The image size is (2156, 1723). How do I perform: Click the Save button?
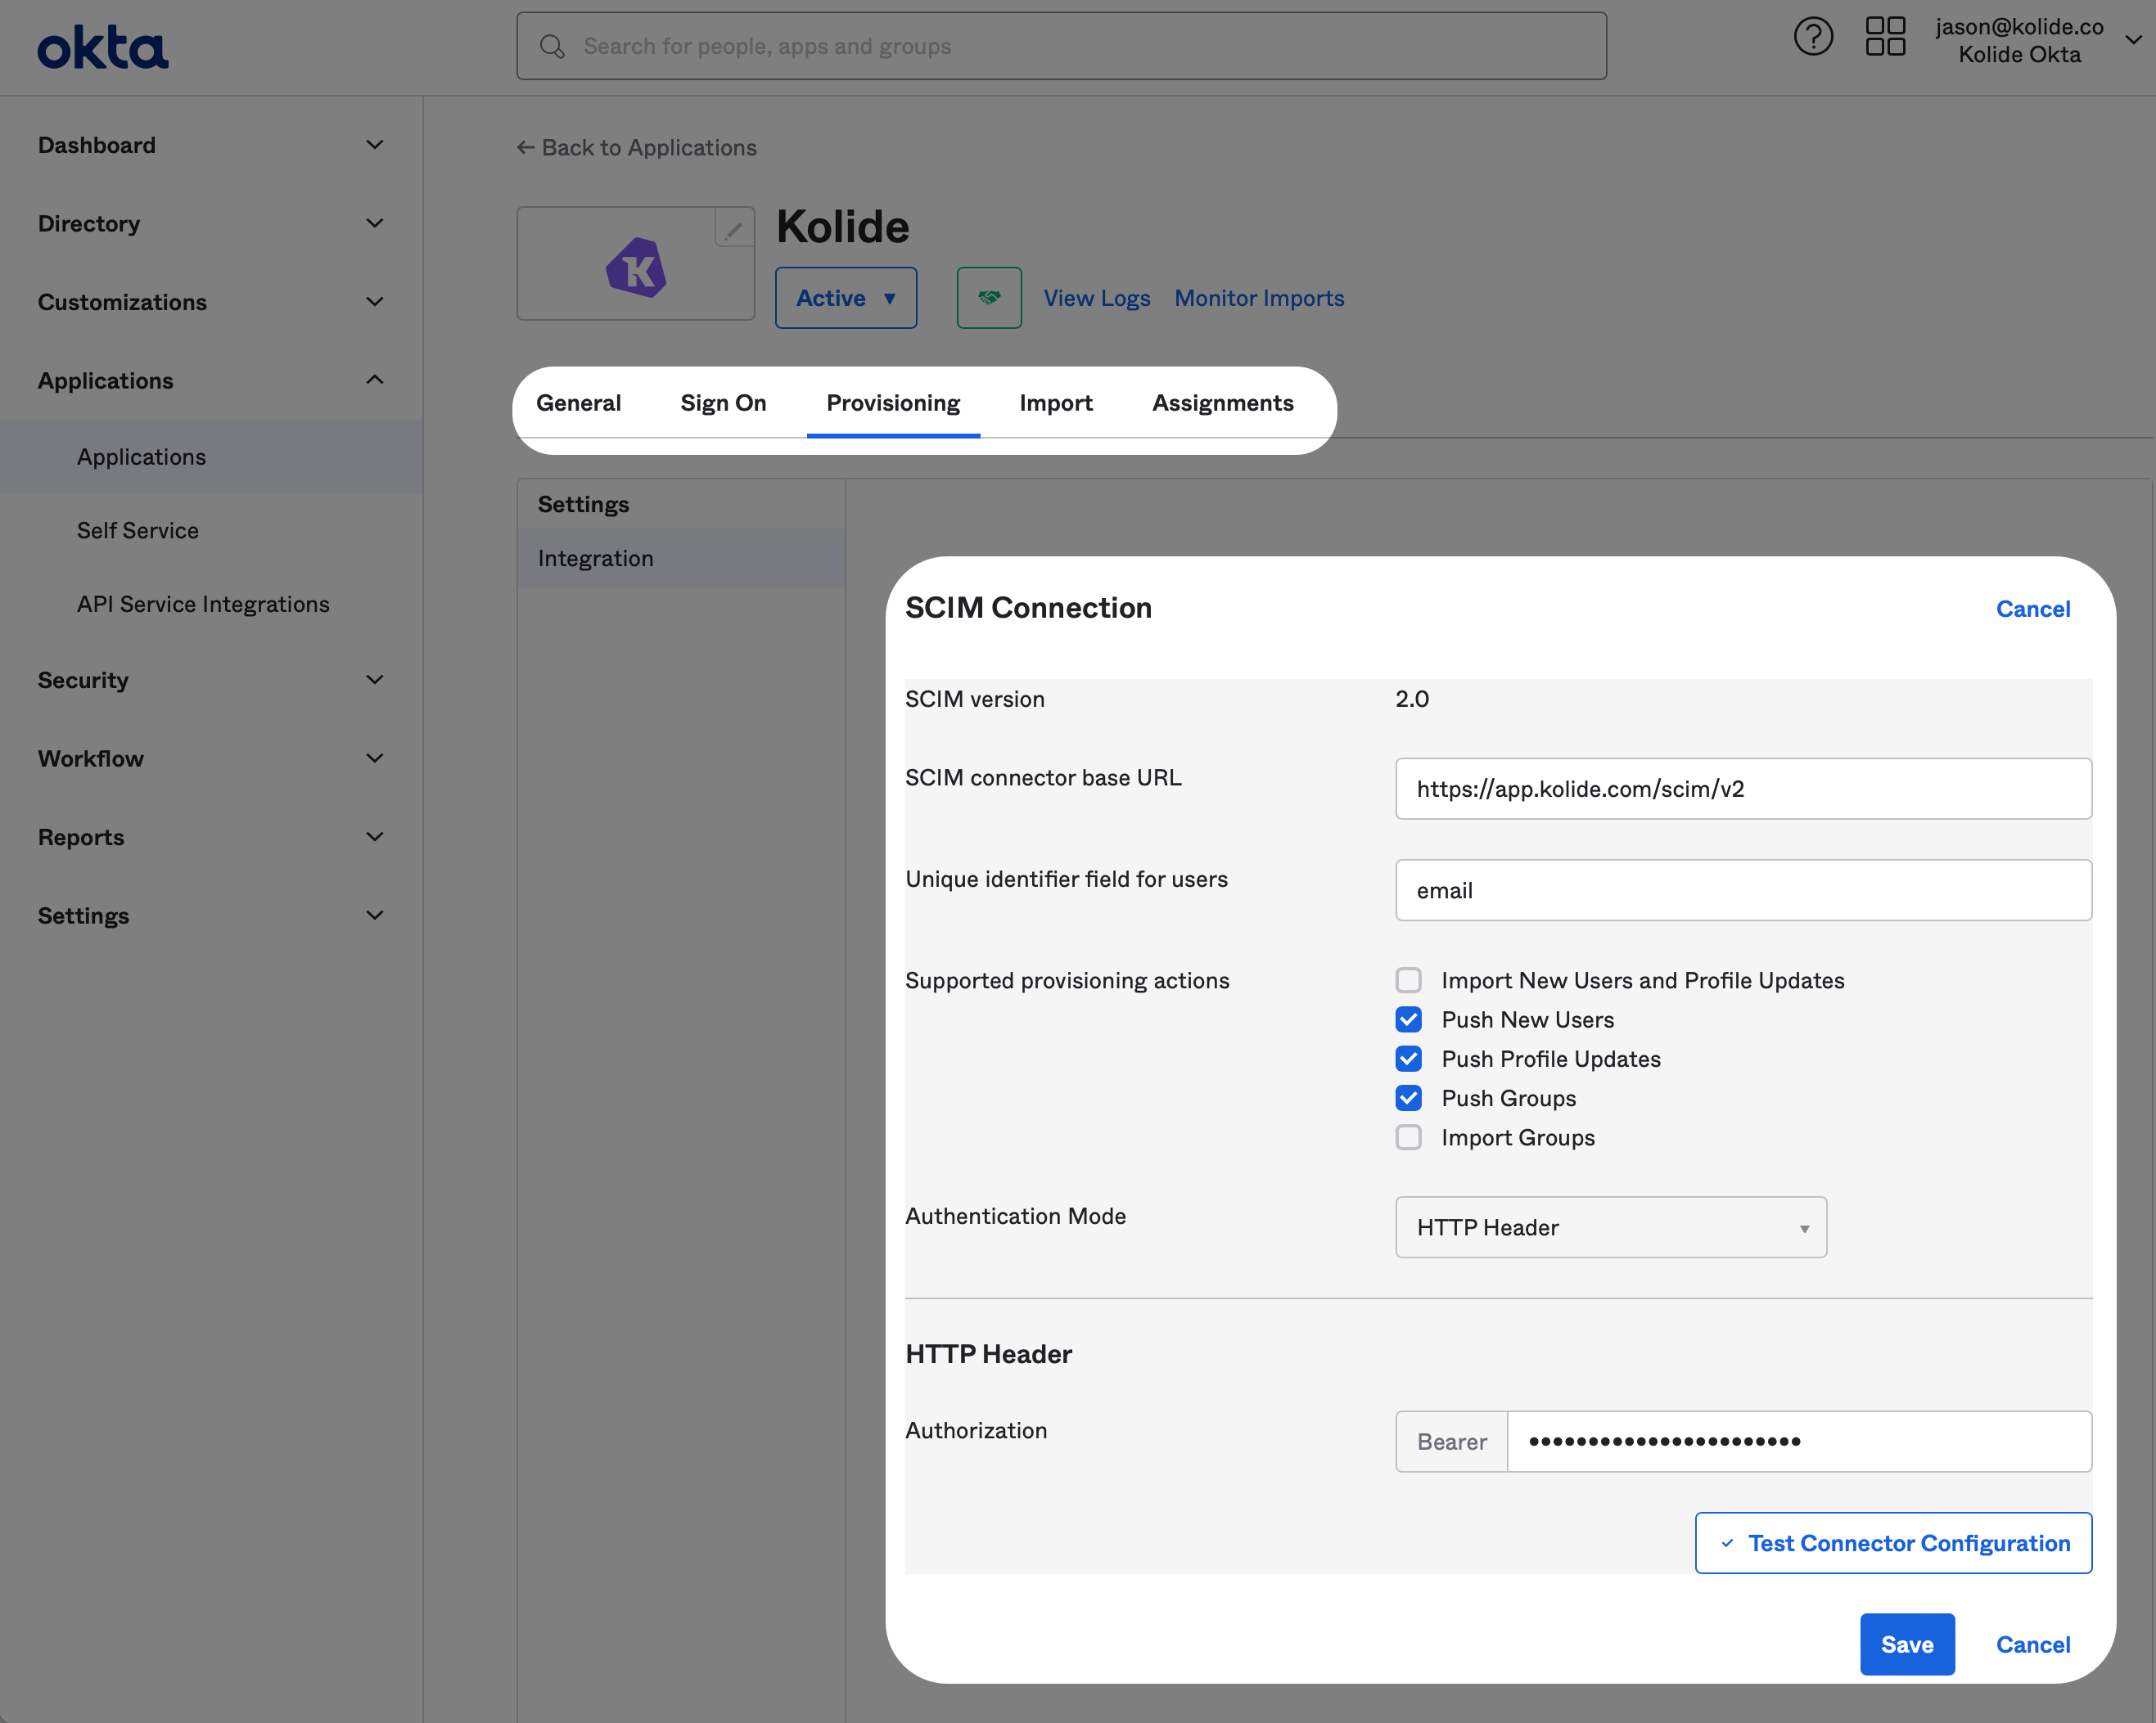click(x=1907, y=1644)
